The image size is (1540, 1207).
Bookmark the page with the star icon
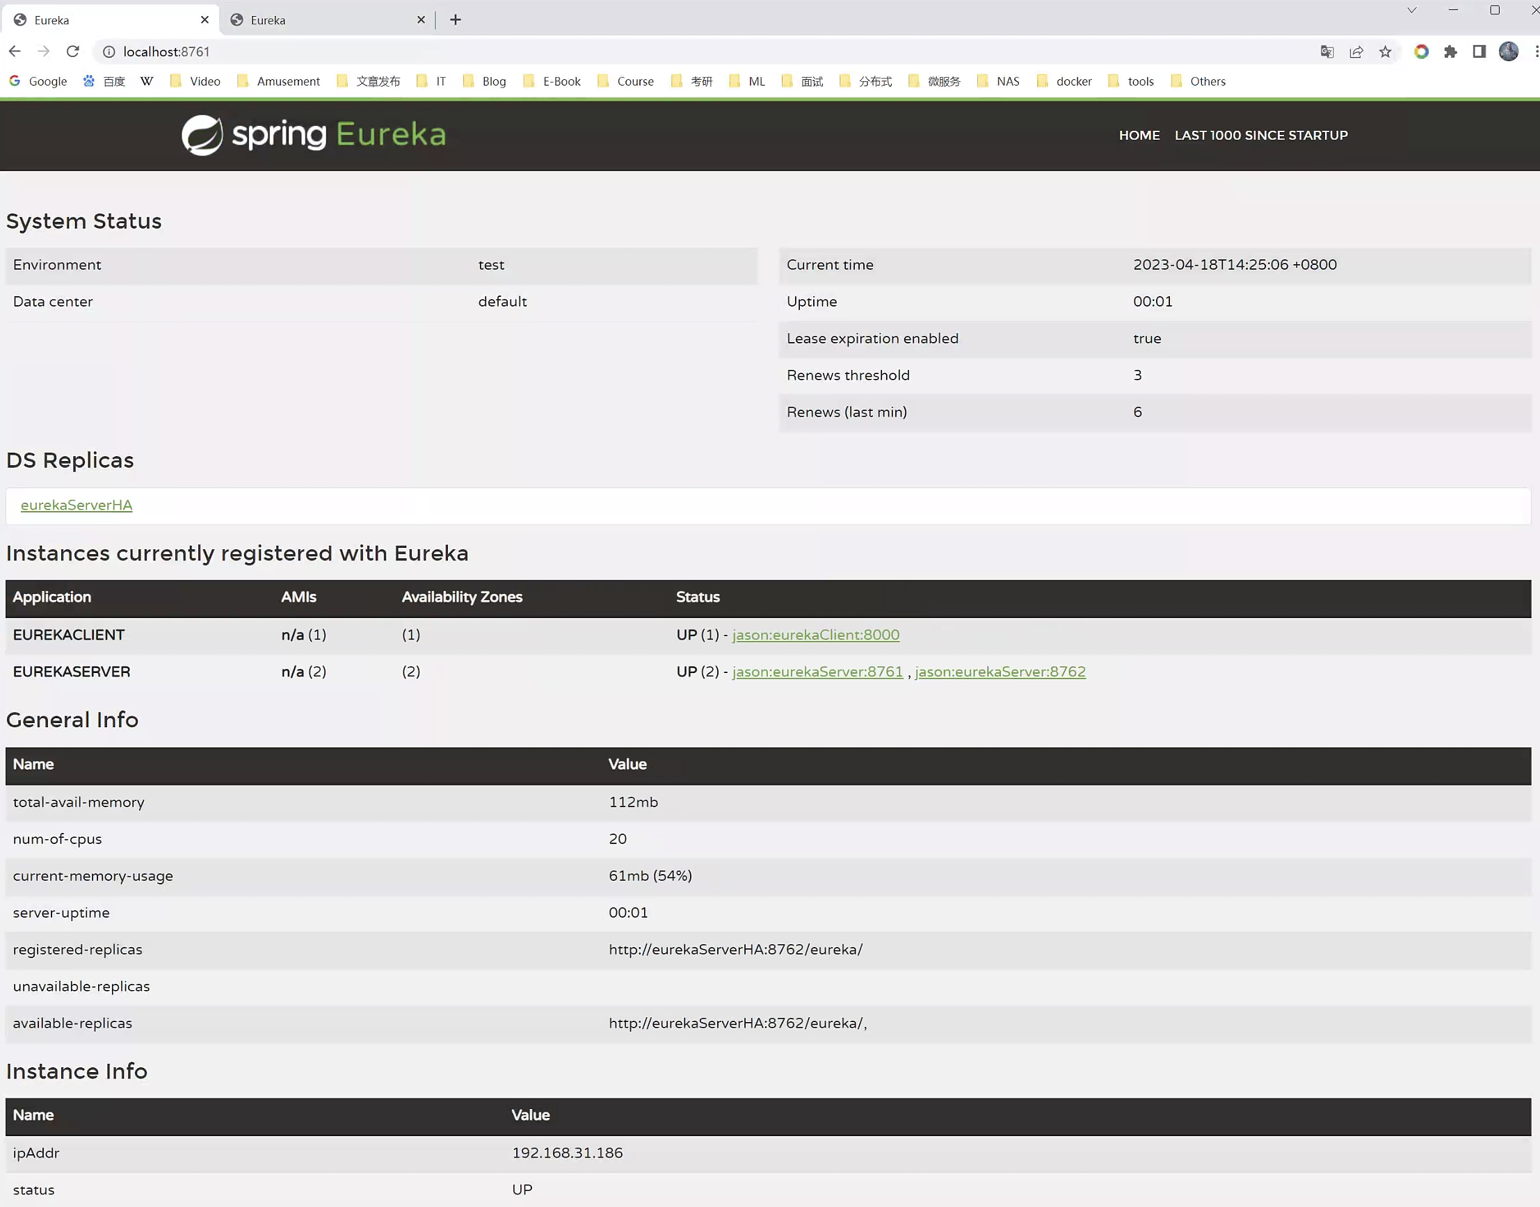pos(1385,51)
